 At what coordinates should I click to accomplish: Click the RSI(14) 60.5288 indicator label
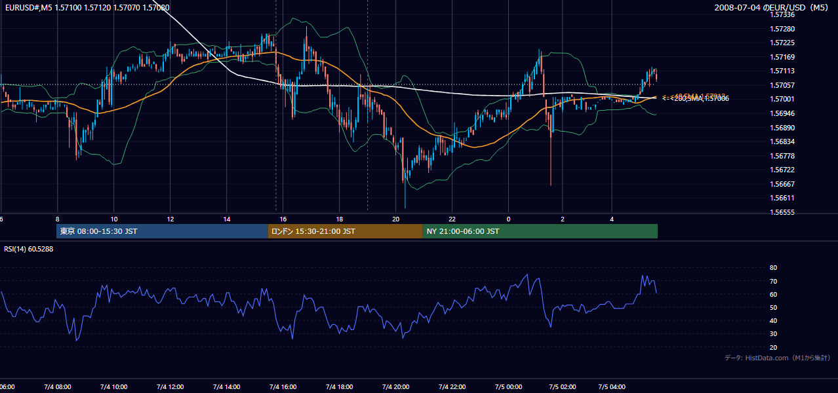click(x=29, y=249)
